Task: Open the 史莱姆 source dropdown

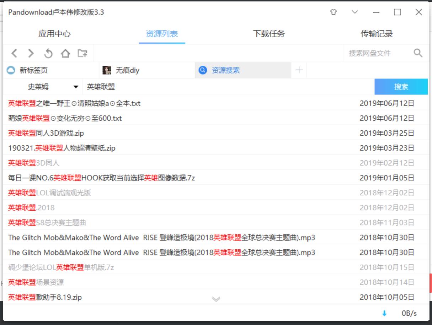Action: click(x=43, y=87)
